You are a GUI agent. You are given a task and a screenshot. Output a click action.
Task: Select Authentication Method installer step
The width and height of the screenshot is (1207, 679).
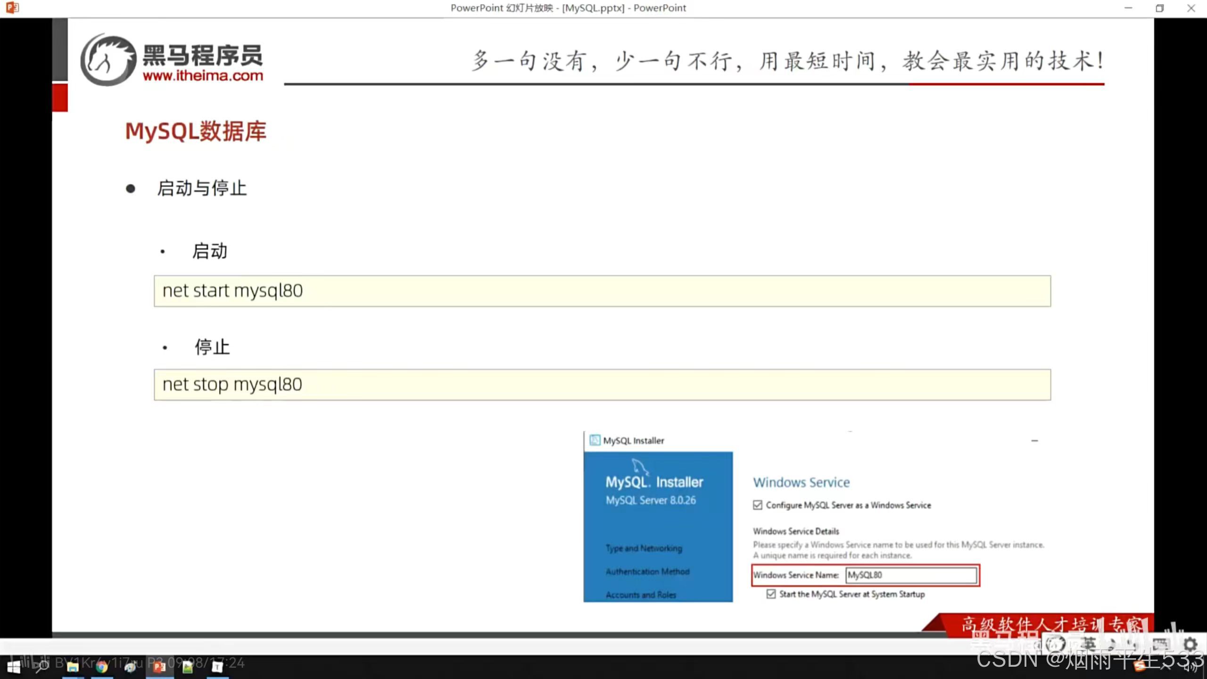647,571
